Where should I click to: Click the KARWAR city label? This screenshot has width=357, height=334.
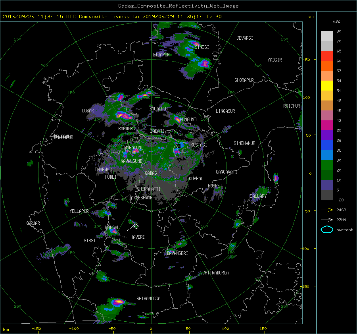coord(33,223)
